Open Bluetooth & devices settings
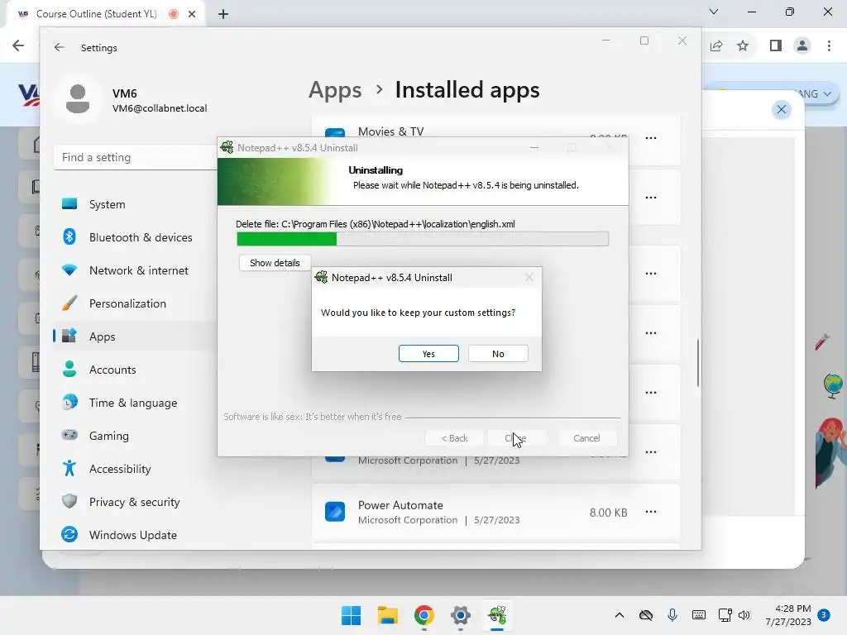 coord(135,237)
